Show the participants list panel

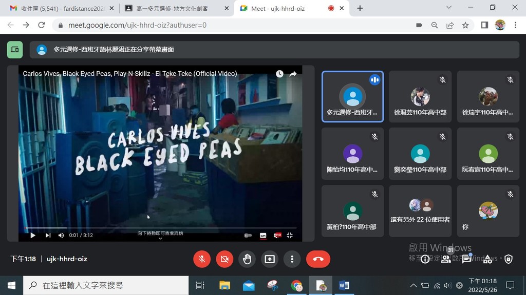446,259
